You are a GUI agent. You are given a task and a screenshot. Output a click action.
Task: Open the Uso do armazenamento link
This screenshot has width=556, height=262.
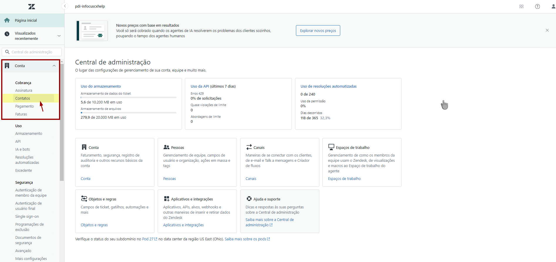[101, 86]
